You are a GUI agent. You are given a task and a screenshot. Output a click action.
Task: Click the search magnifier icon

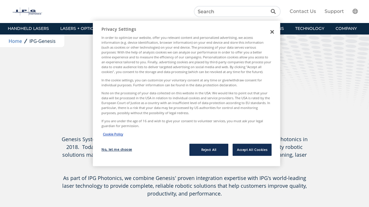click(x=273, y=11)
